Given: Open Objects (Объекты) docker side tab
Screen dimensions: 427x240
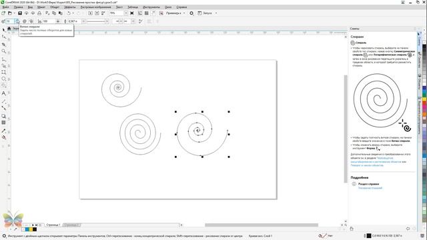Looking at the screenshot, I should click(420, 81).
